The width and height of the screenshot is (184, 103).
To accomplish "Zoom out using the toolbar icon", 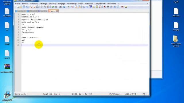I will (72, 7).
